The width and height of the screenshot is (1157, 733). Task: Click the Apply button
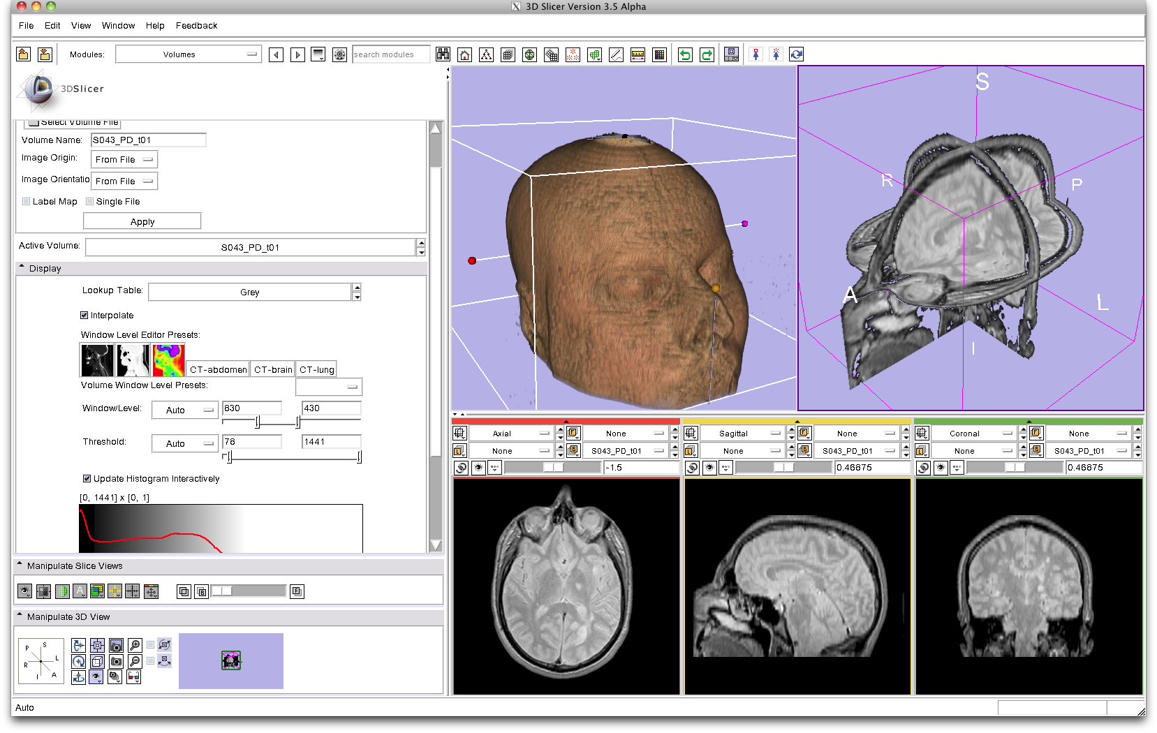[x=142, y=221]
